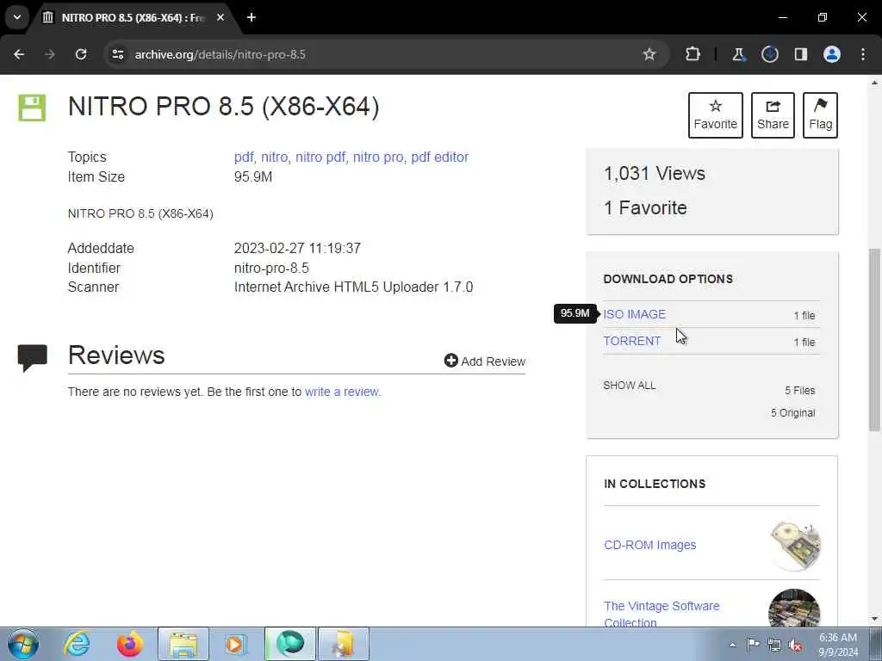
Task: Open the Windows Start button
Action: tap(23, 644)
